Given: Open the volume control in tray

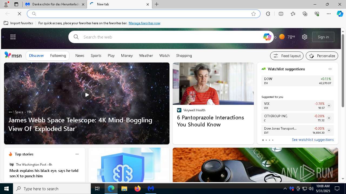Looking at the screenshot, I should coord(311,189).
